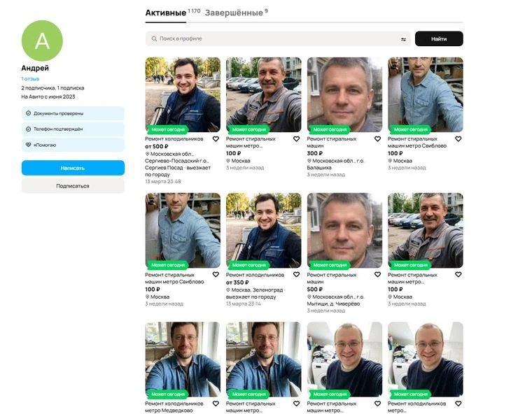Click the checkmark icon beside Документы проверены
This screenshot has height=414, width=532.
tap(29, 113)
